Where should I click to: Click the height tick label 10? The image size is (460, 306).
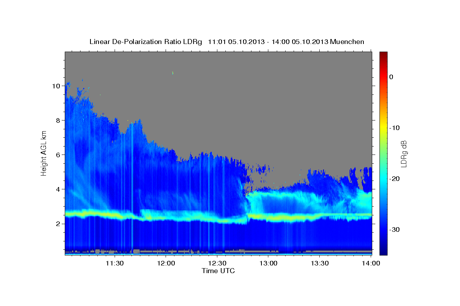click(57, 86)
